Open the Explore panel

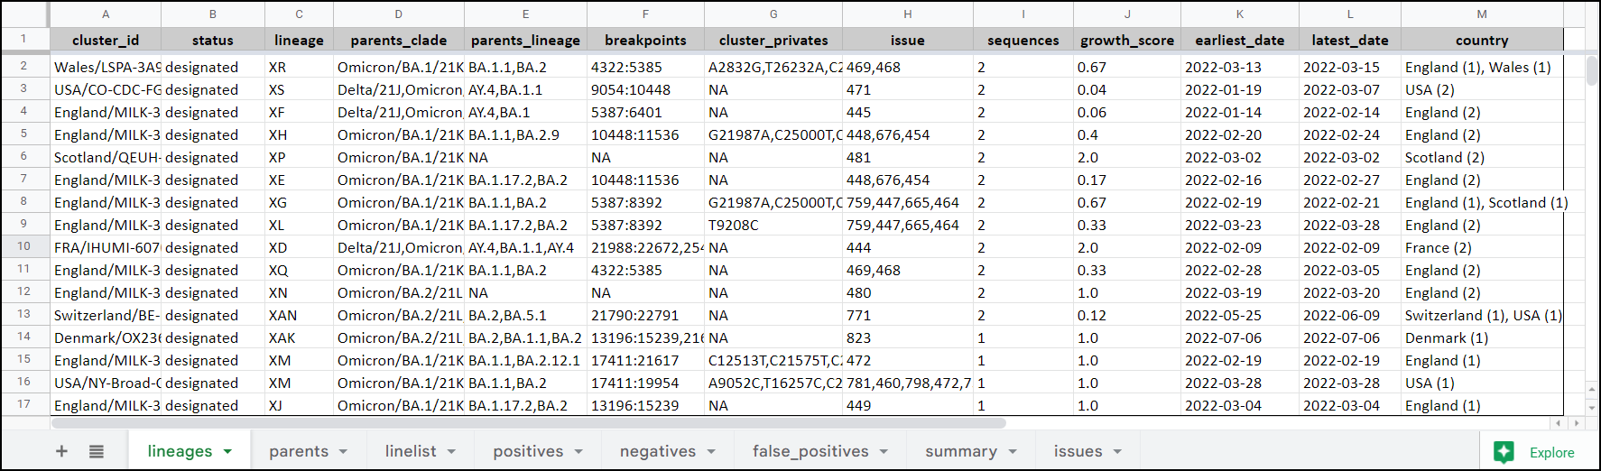(x=1534, y=452)
